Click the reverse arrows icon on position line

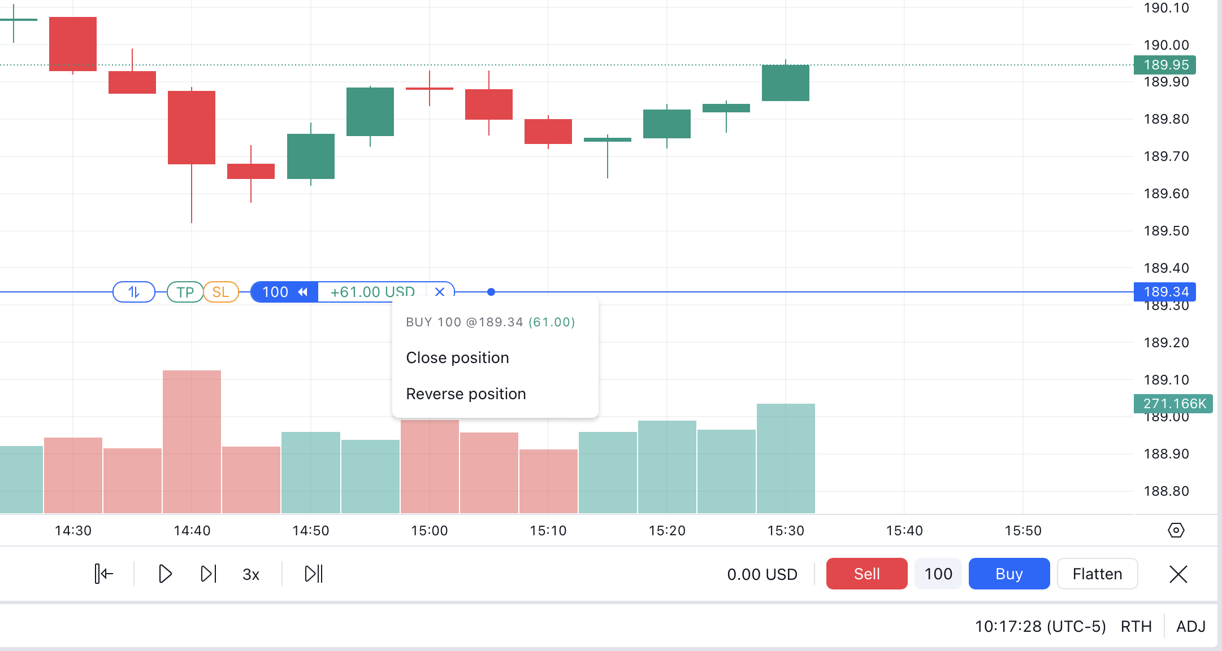[134, 292]
